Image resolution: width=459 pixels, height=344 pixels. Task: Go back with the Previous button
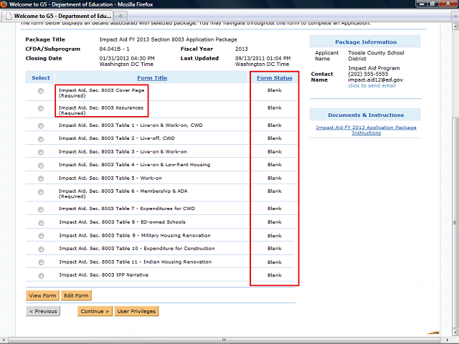(x=43, y=311)
